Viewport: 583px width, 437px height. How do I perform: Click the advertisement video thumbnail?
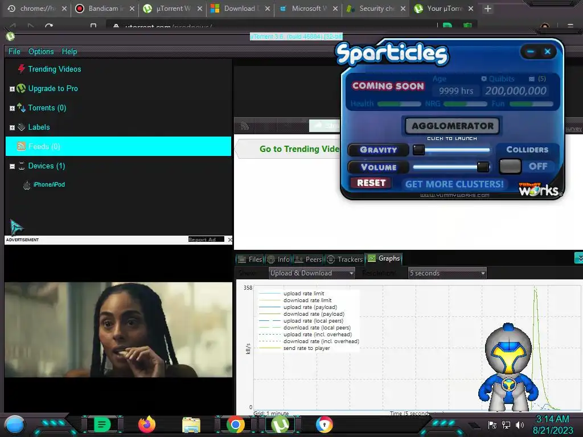118,329
